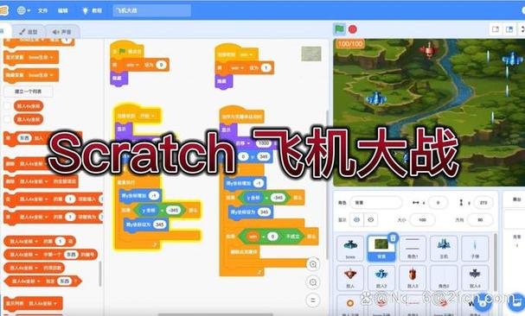Screen dimensions: 525x316
Task: Click the red enemy plane on the stage
Action: 429,50
